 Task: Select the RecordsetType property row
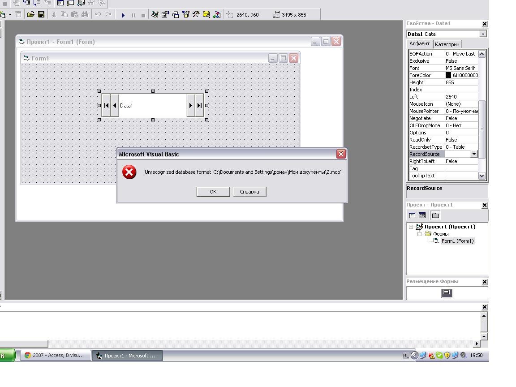tap(443, 147)
